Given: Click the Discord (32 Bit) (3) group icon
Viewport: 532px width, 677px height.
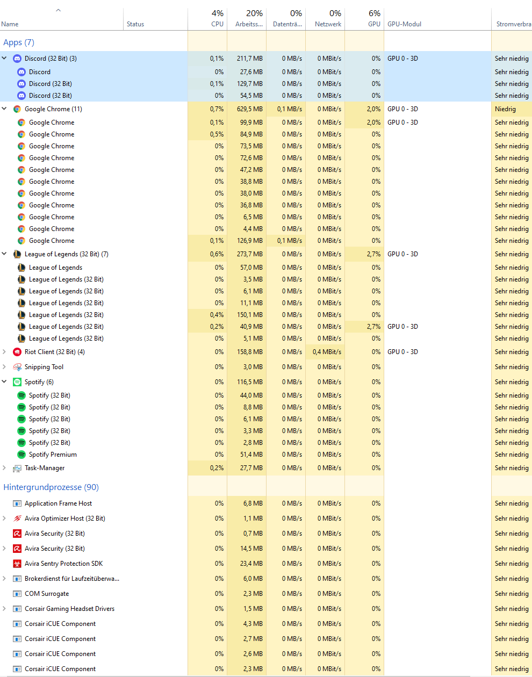Looking at the screenshot, I should point(17,59).
